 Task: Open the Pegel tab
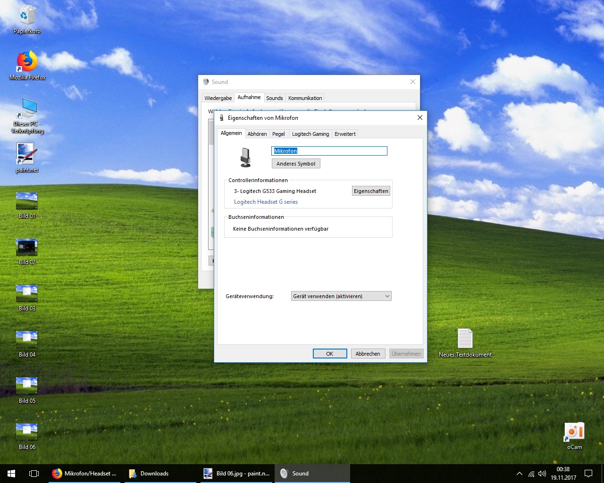click(278, 134)
